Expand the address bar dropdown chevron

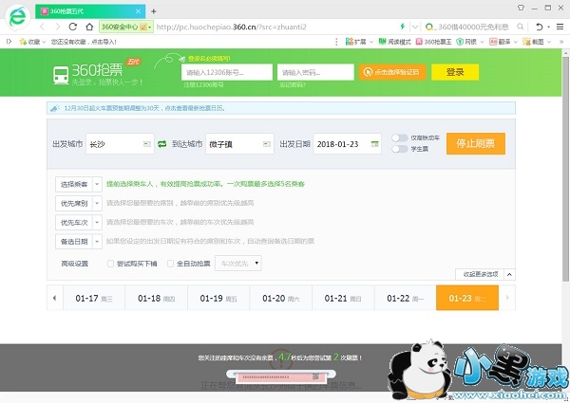pyautogui.click(x=415, y=27)
